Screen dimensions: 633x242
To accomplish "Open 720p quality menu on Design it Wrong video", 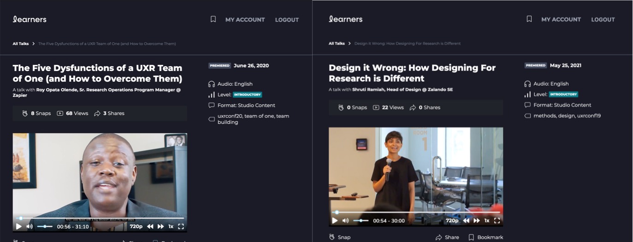I will click(x=452, y=221).
